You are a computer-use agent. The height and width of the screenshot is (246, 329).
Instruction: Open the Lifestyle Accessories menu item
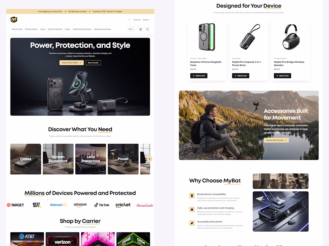pyautogui.click(x=102, y=29)
